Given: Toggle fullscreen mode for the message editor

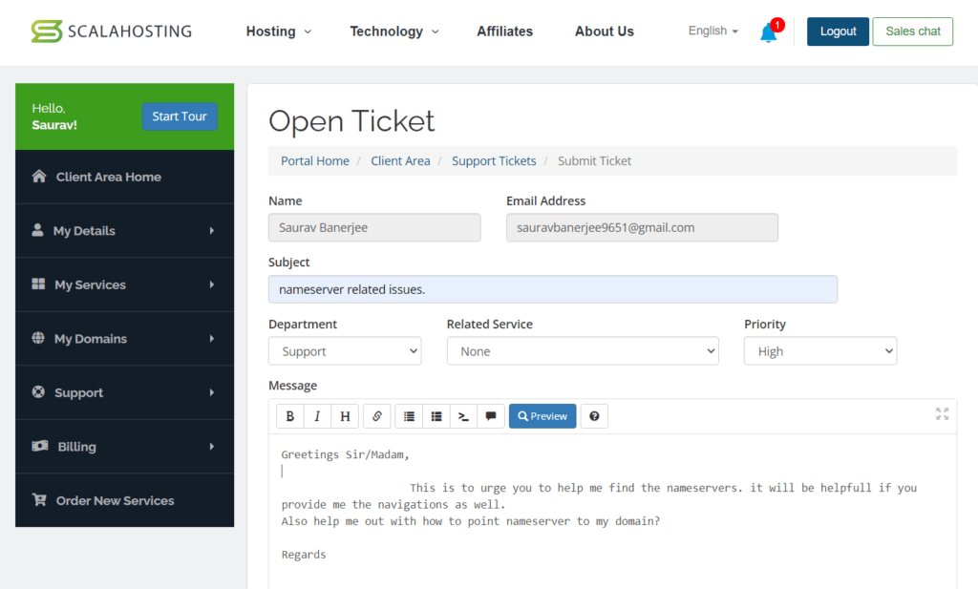Looking at the screenshot, I should click(942, 414).
